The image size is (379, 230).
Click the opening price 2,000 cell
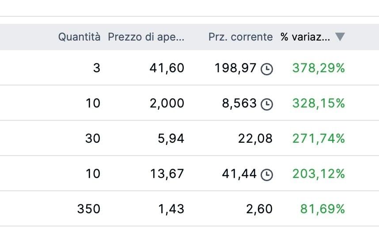pyautogui.click(x=167, y=104)
